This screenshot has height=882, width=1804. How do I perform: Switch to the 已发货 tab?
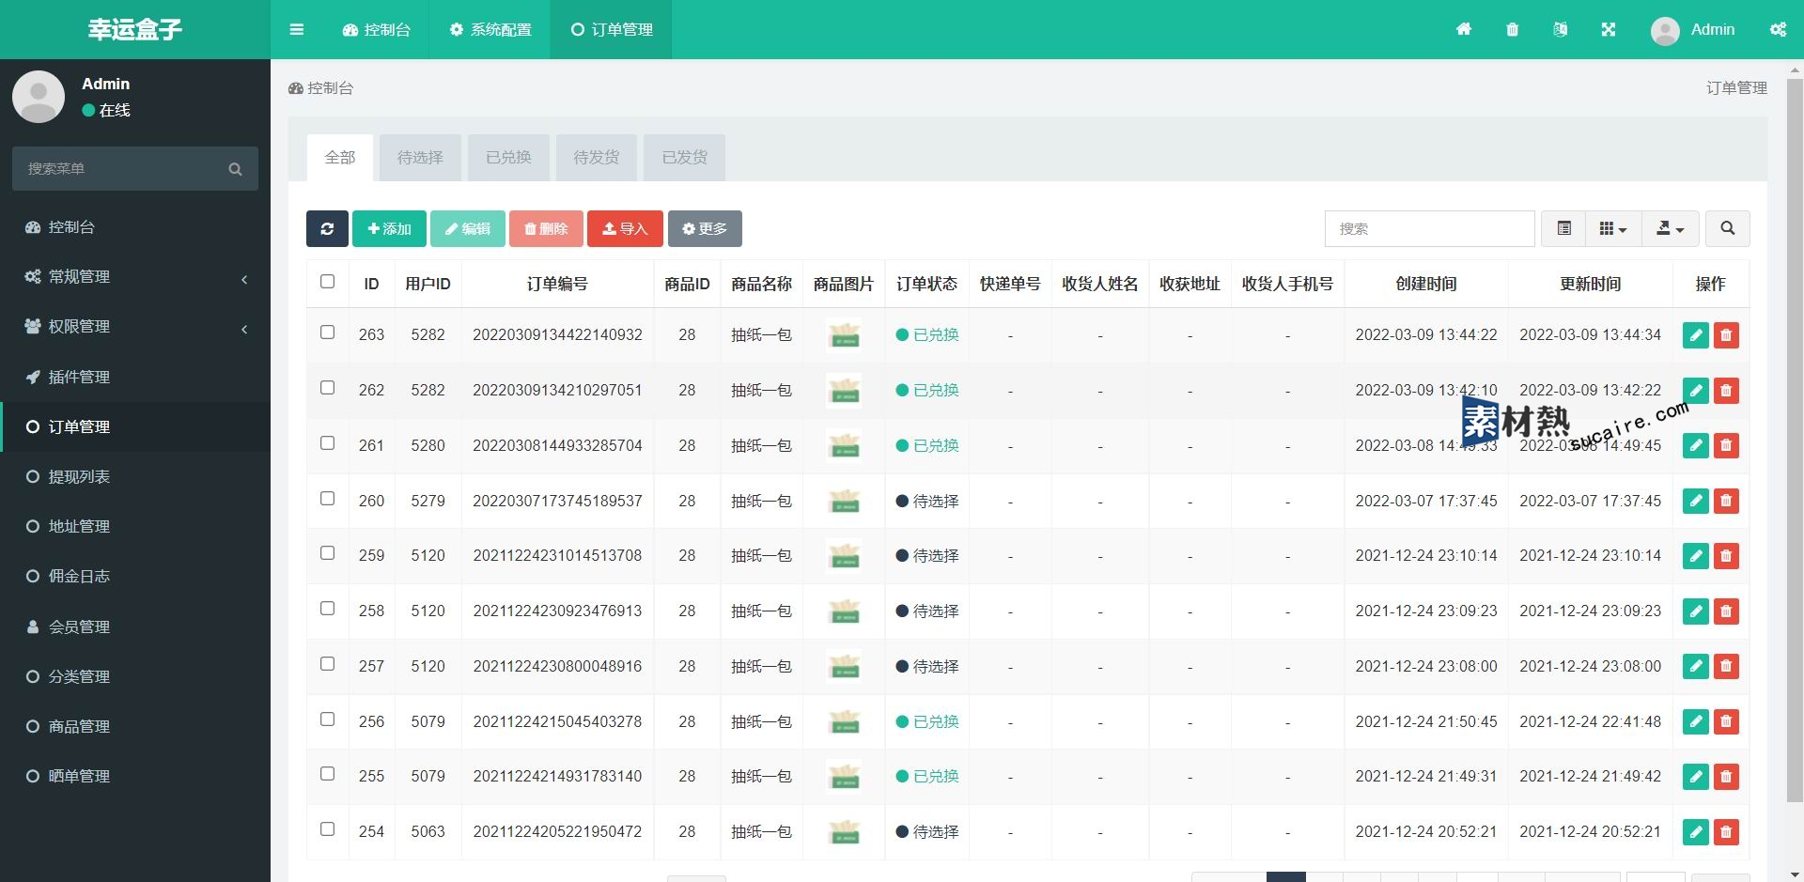coord(684,158)
